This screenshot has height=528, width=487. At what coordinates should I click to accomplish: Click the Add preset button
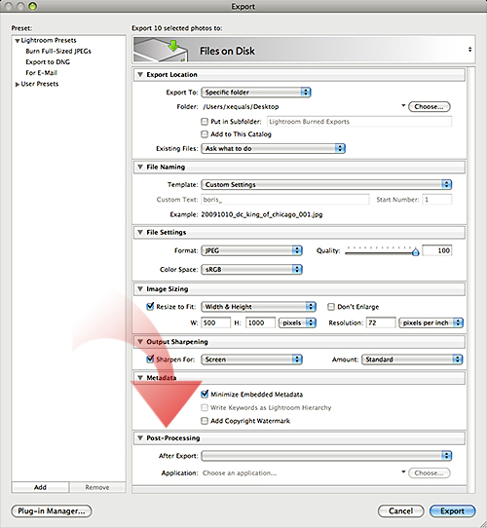click(x=40, y=487)
